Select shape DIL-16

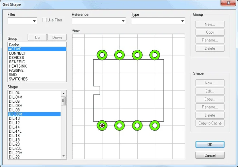click(34, 136)
